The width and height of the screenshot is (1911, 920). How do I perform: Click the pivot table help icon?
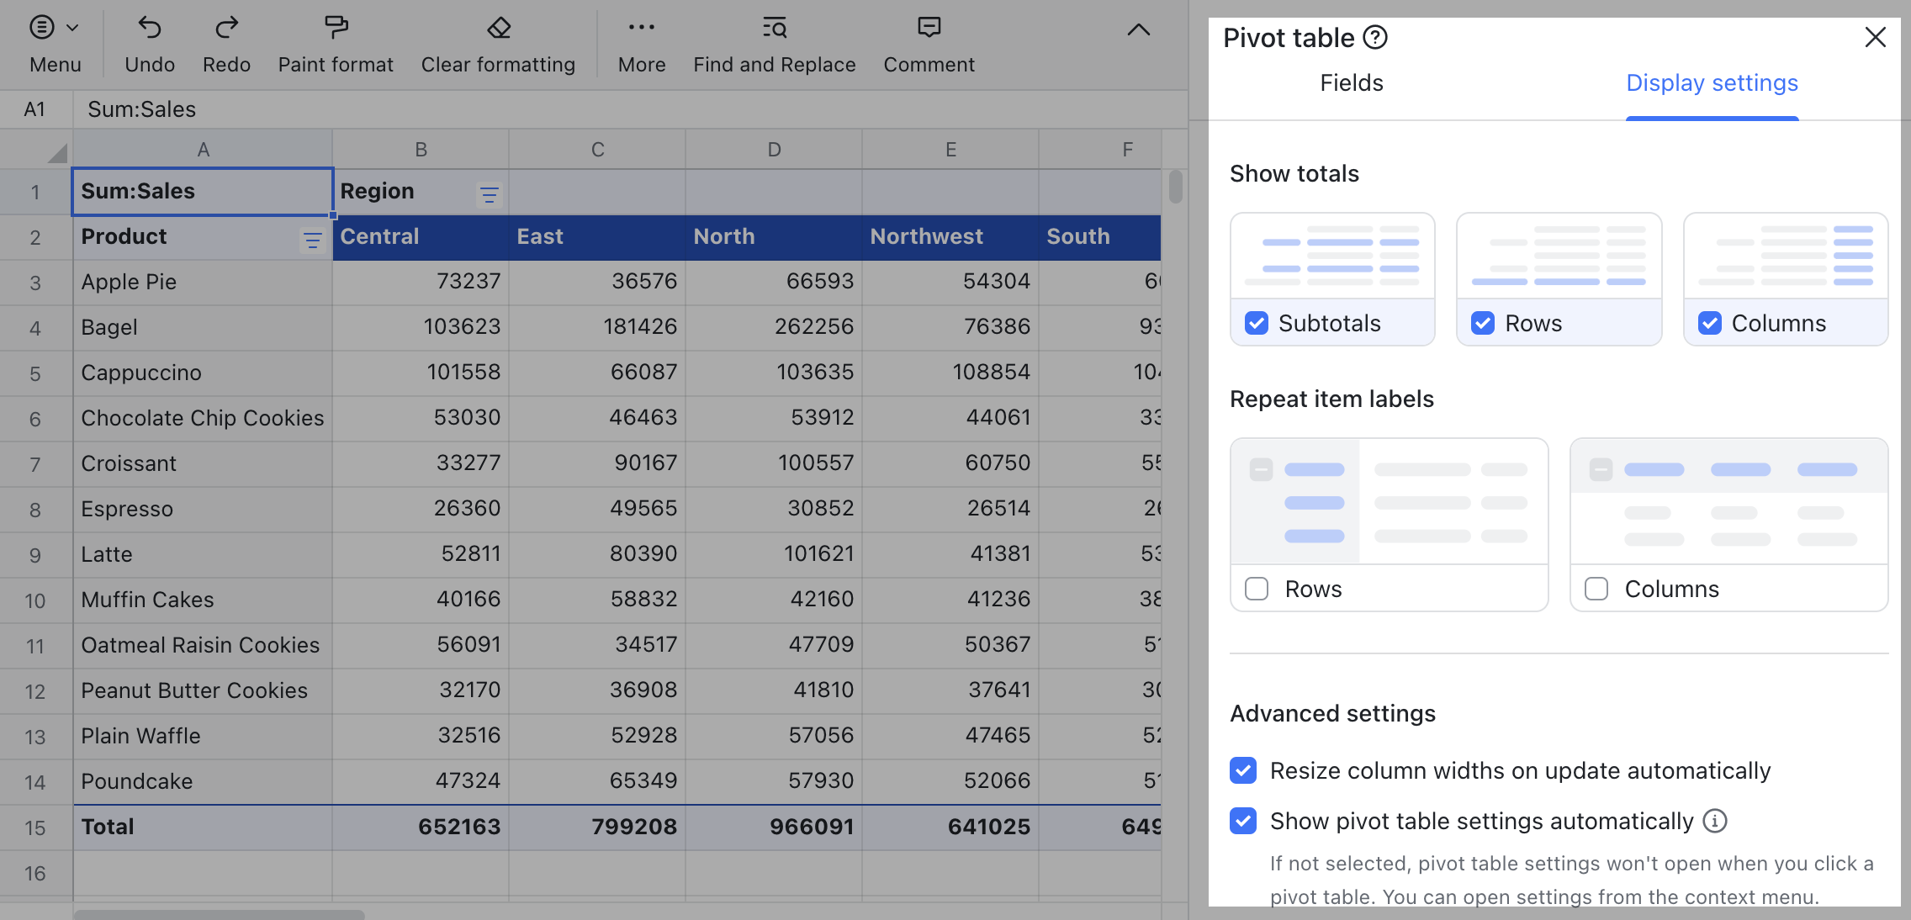(x=1376, y=36)
